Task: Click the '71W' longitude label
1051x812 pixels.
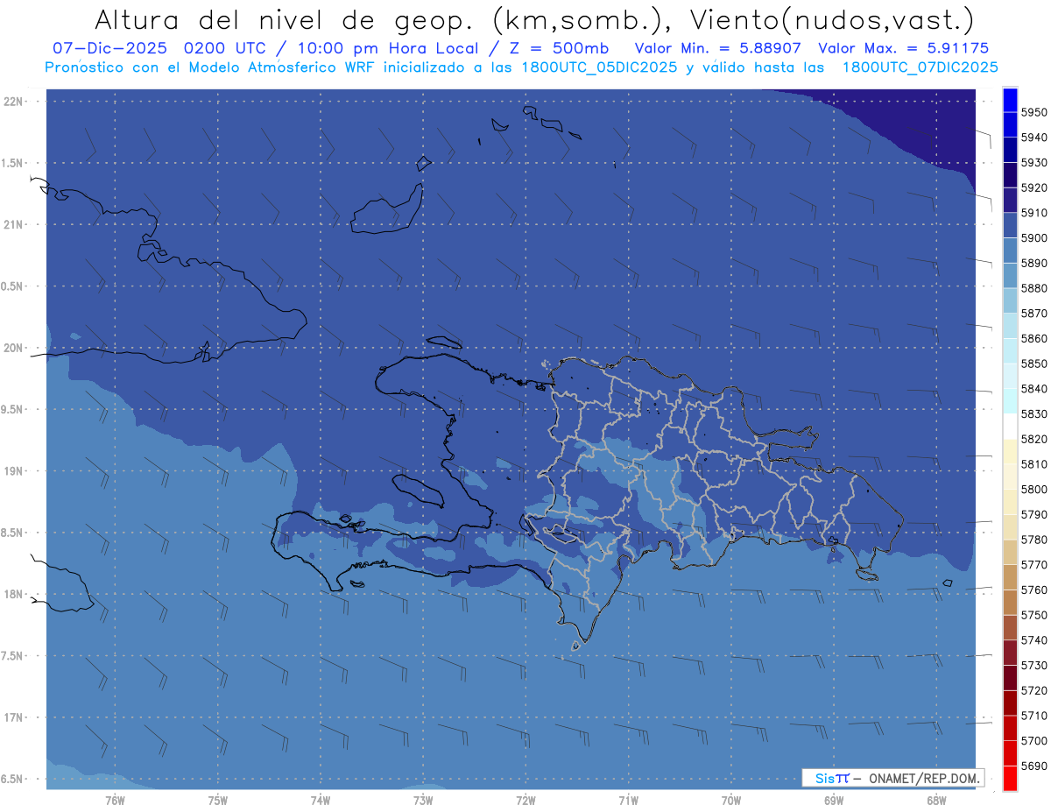Action: [628, 801]
